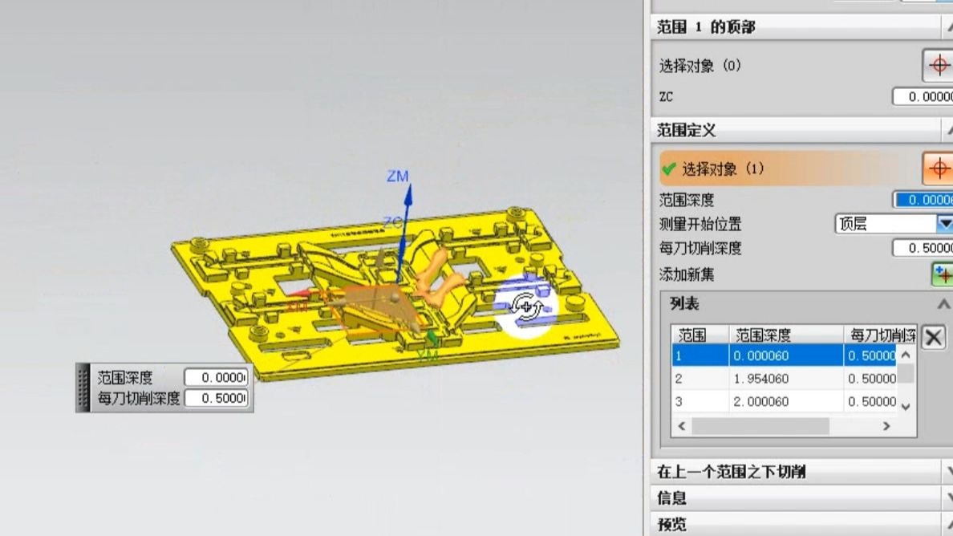Click the 添加新集 green plus icon

point(943,274)
